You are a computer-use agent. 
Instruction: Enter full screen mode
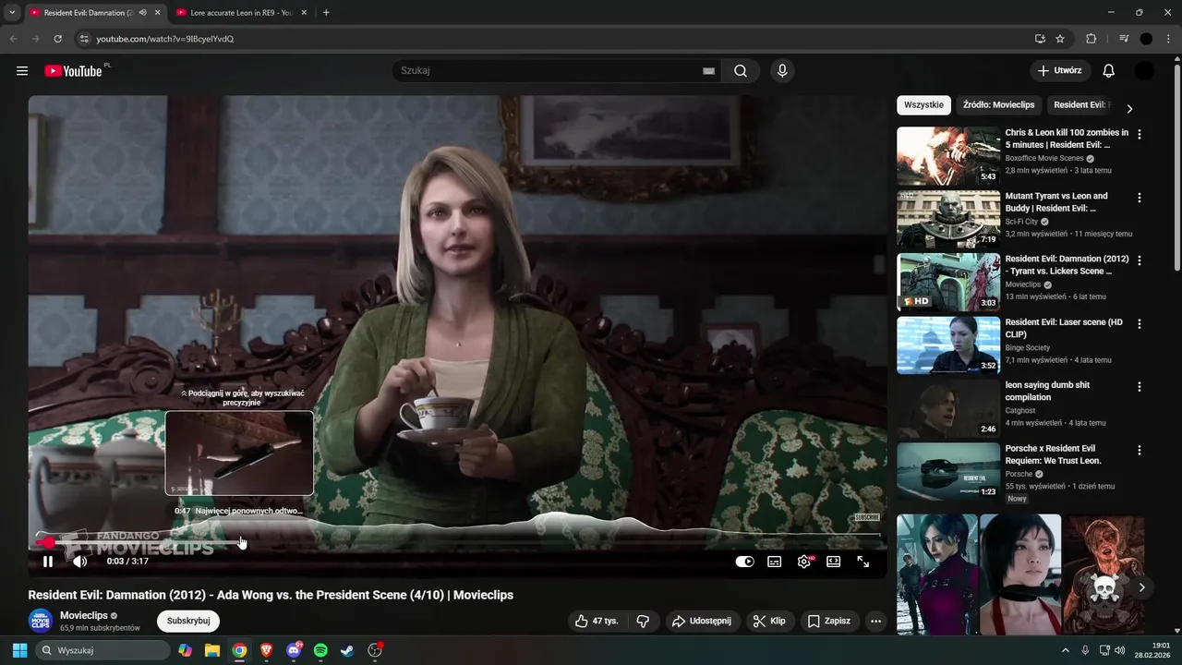tap(863, 562)
